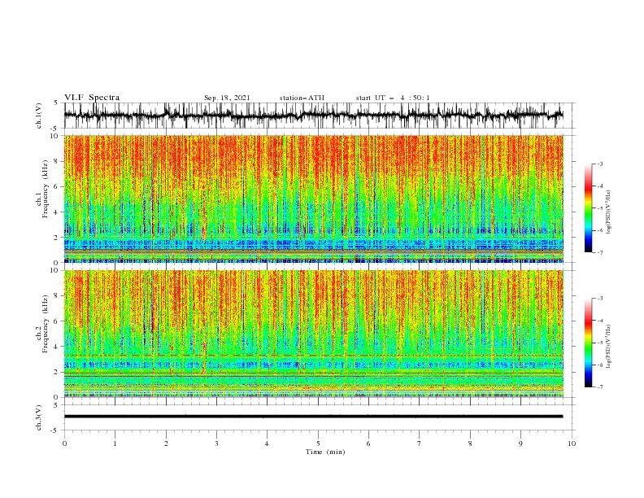644x498 pixels.
Task: Click the upper color bar log(PSD) label
Action: [608, 212]
